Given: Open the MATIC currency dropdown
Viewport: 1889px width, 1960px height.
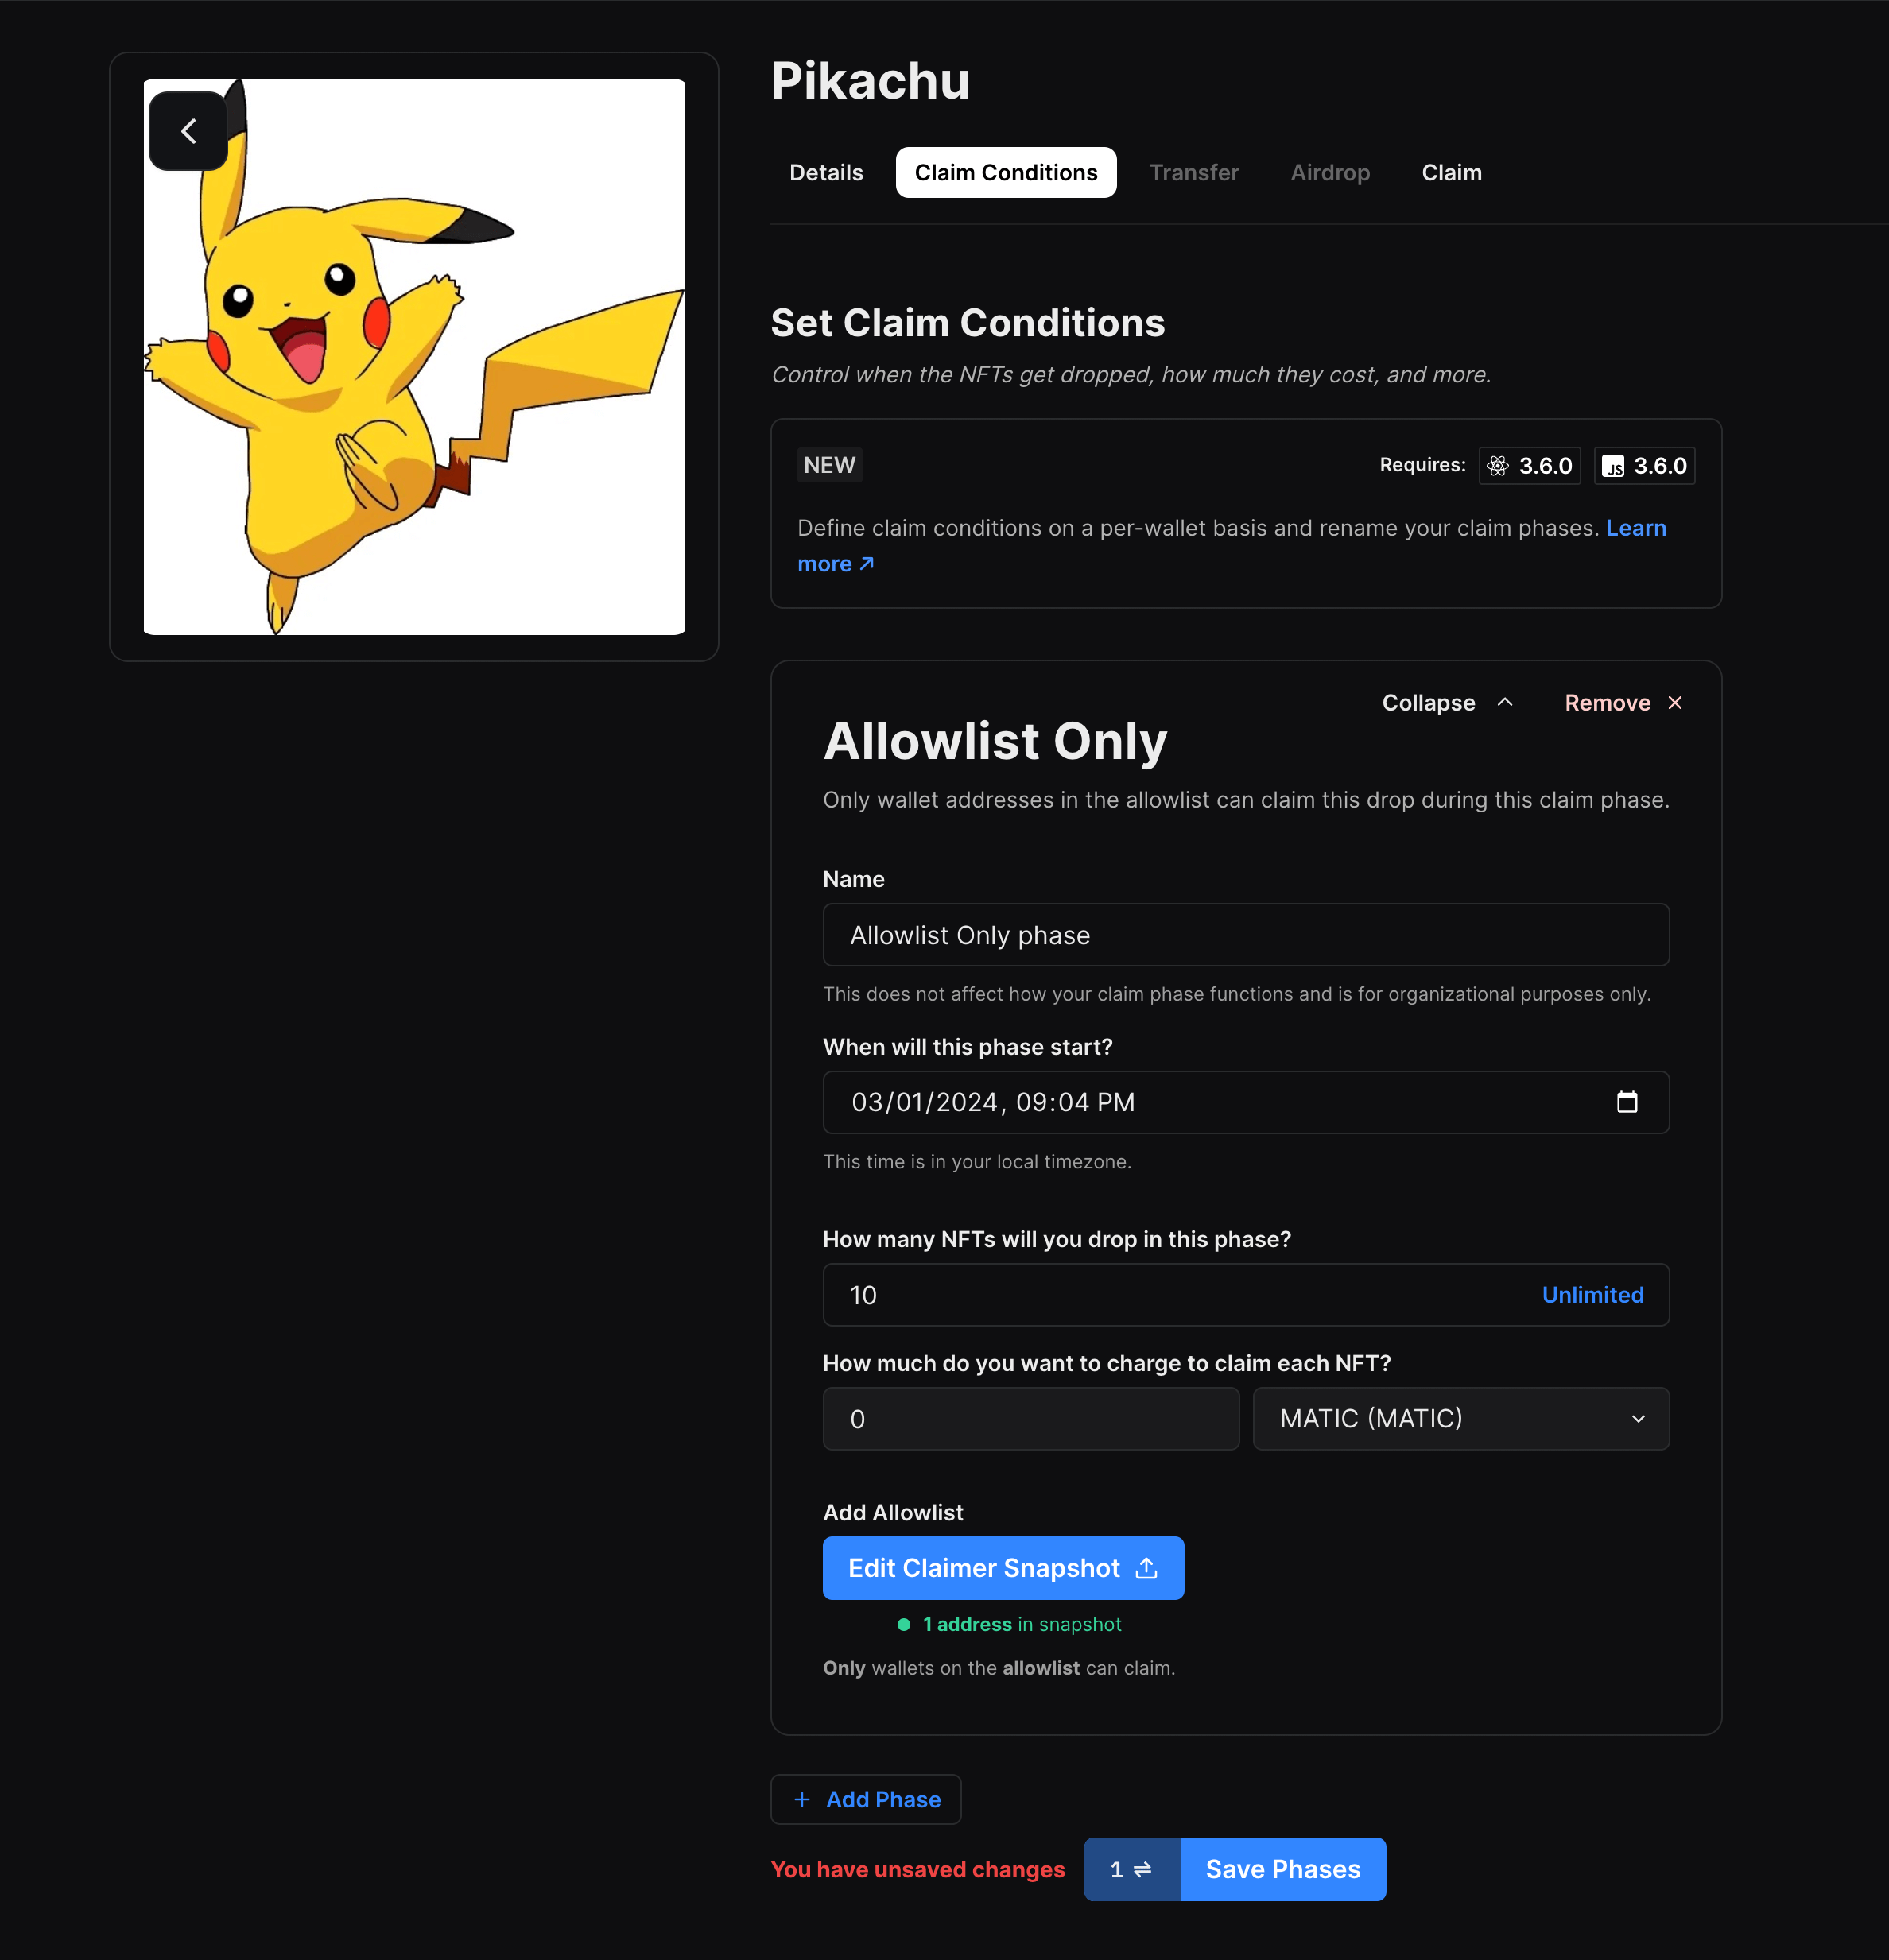Looking at the screenshot, I should [x=1460, y=1418].
